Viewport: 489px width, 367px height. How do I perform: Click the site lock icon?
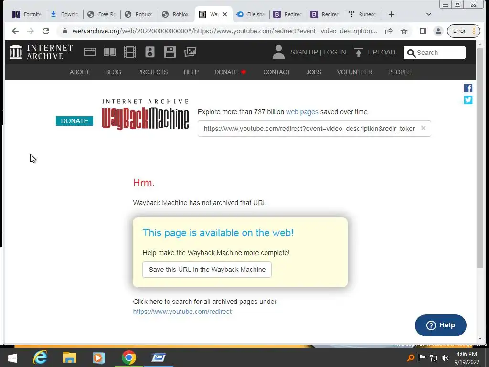coord(65,31)
